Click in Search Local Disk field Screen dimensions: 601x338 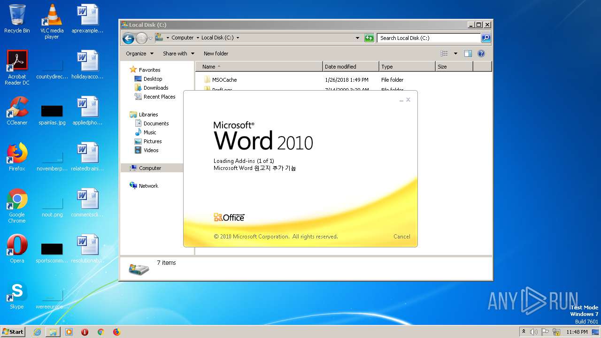pos(429,38)
